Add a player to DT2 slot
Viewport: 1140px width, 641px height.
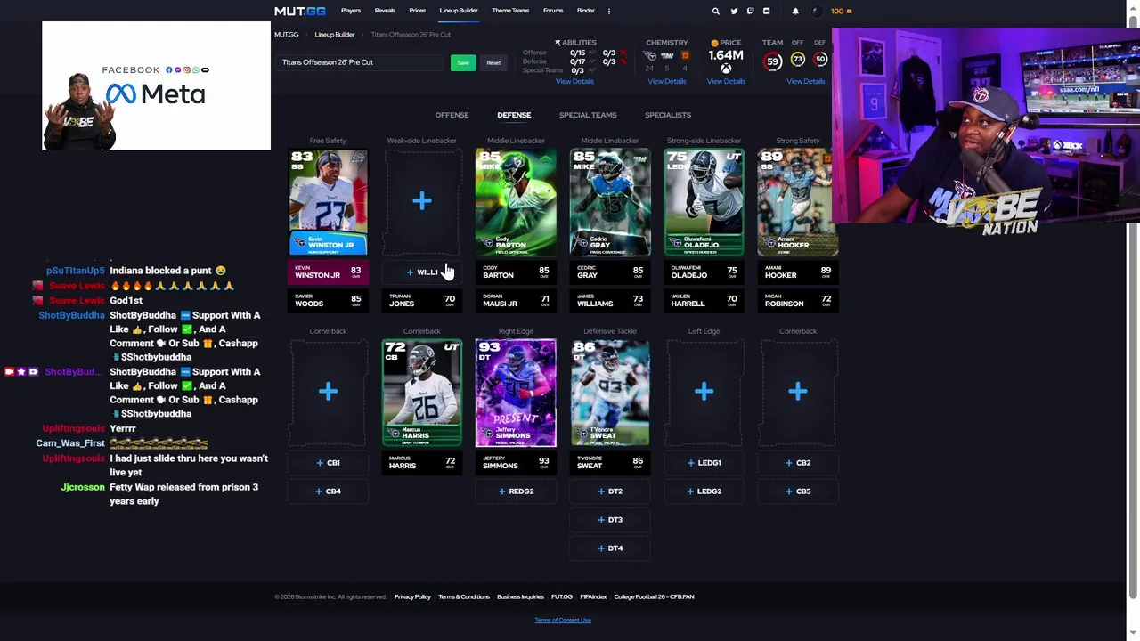tap(610, 491)
